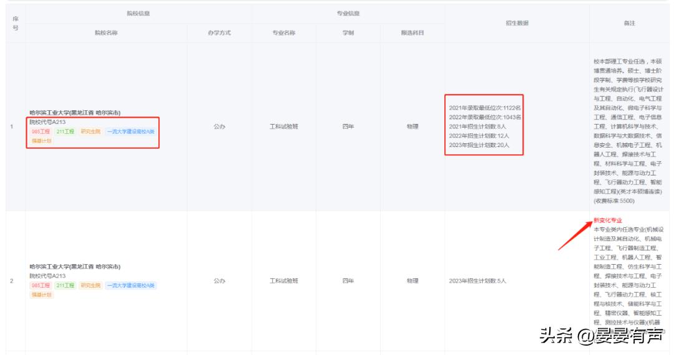
Task: Click 工科试验班 major in row 1
Action: (x=284, y=126)
